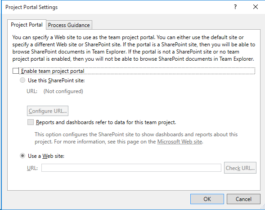Select the Project Portal tab
Image resolution: width=265 pixels, height=210 pixels.
click(27, 25)
